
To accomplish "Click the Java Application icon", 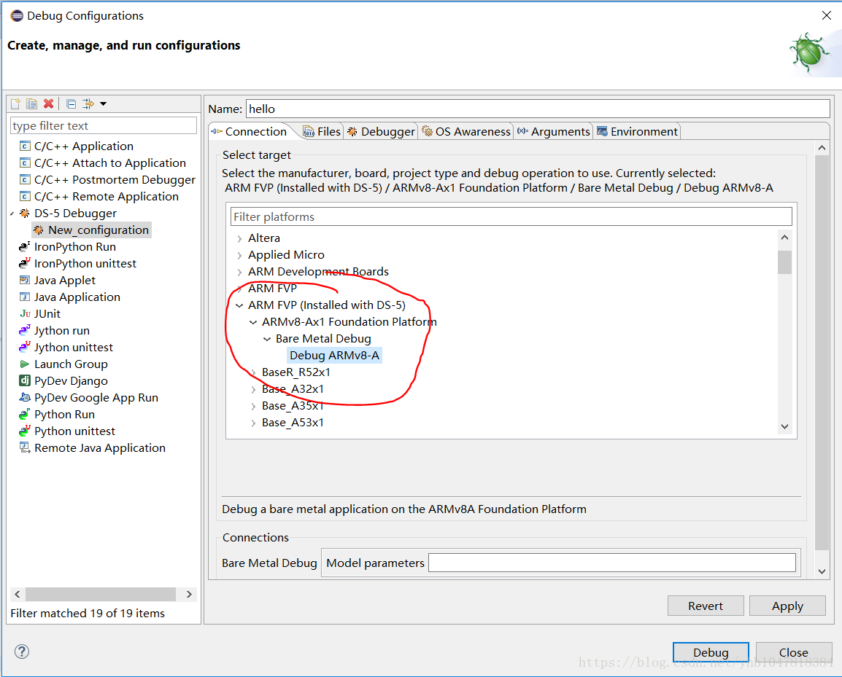I will (25, 297).
